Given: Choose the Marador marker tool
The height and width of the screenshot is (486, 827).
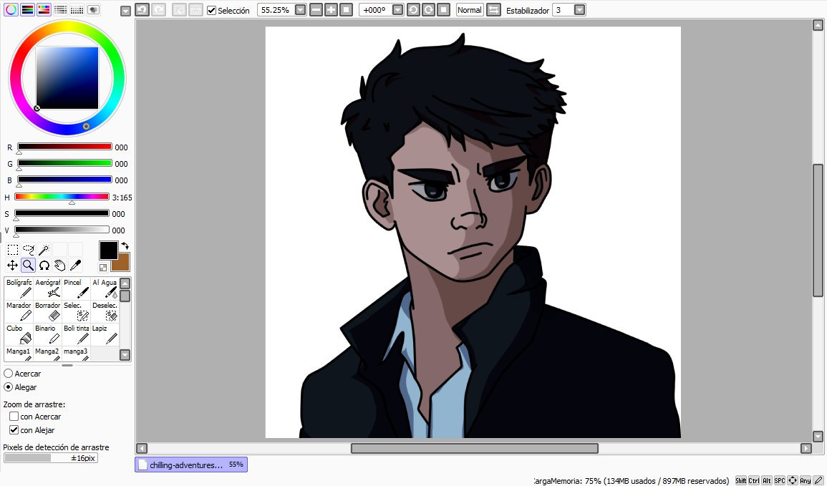Looking at the screenshot, I should [19, 311].
